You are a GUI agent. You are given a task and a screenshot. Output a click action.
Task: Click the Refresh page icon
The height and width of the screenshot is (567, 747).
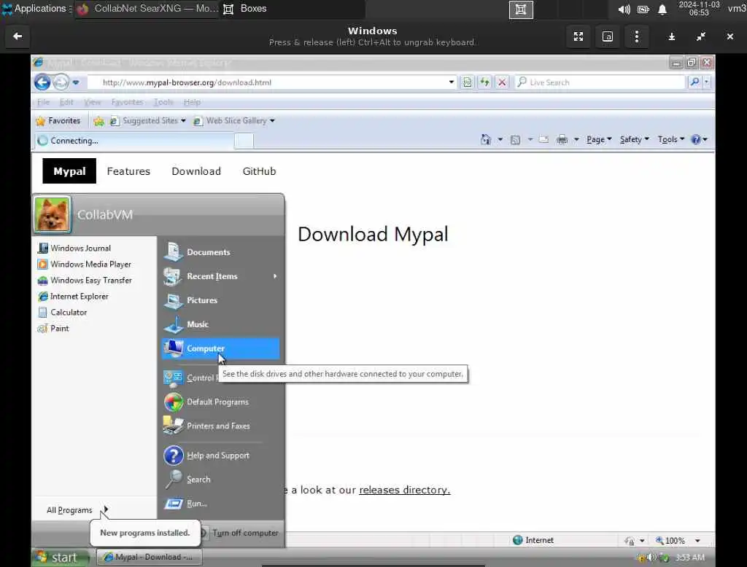484,82
